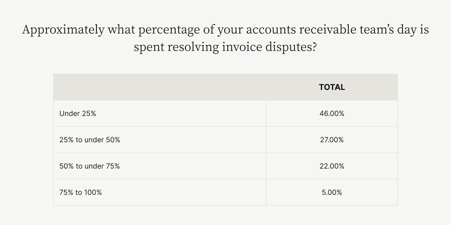451x225 pixels.
Task: Select the TOTAL column header
Action: click(332, 87)
